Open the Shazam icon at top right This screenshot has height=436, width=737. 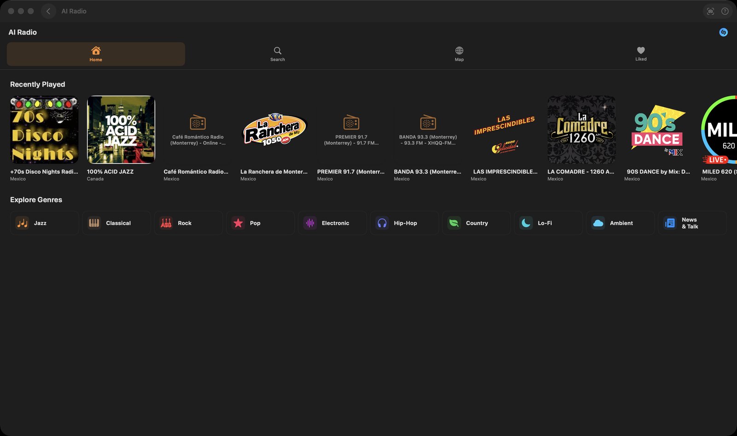coord(723,32)
